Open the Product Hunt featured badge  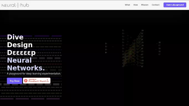(37, 81)
